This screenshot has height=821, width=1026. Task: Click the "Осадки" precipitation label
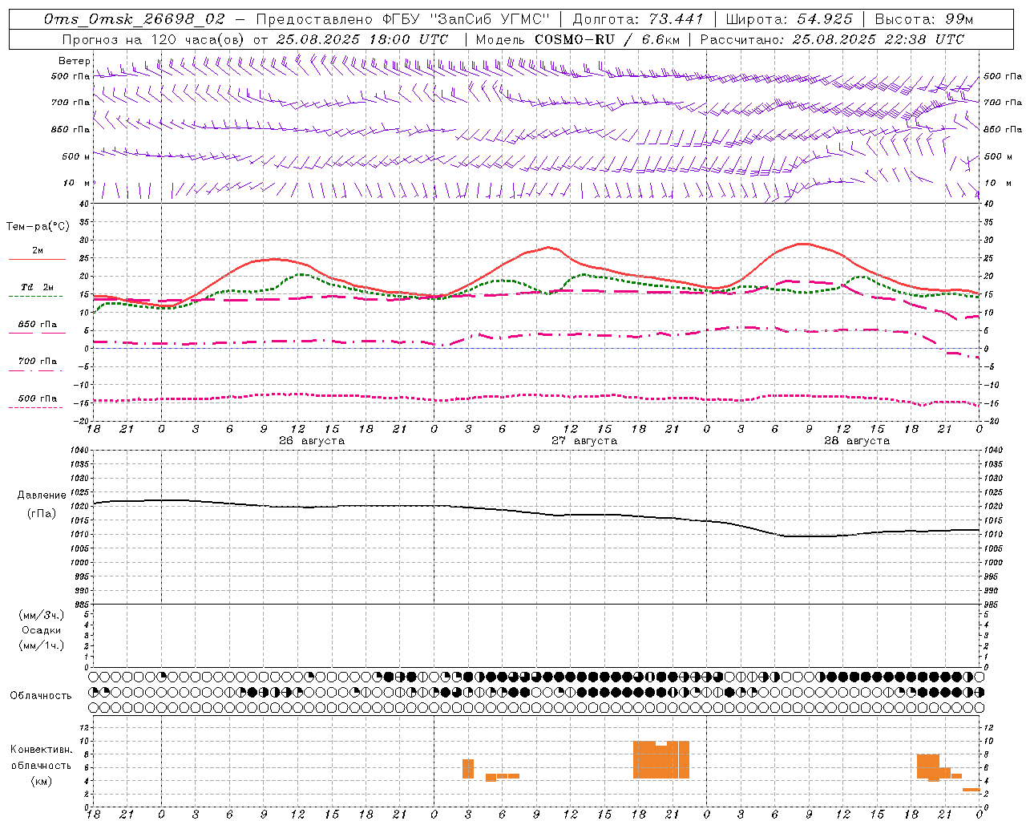[x=42, y=630]
